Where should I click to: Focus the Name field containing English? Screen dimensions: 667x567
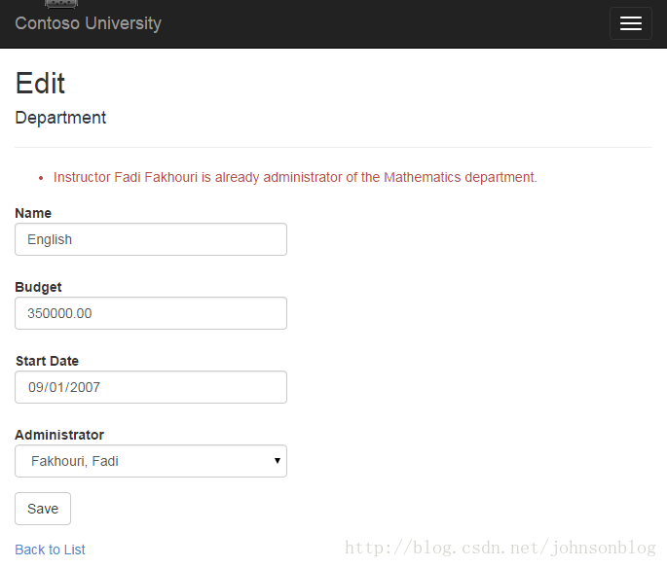tap(151, 239)
